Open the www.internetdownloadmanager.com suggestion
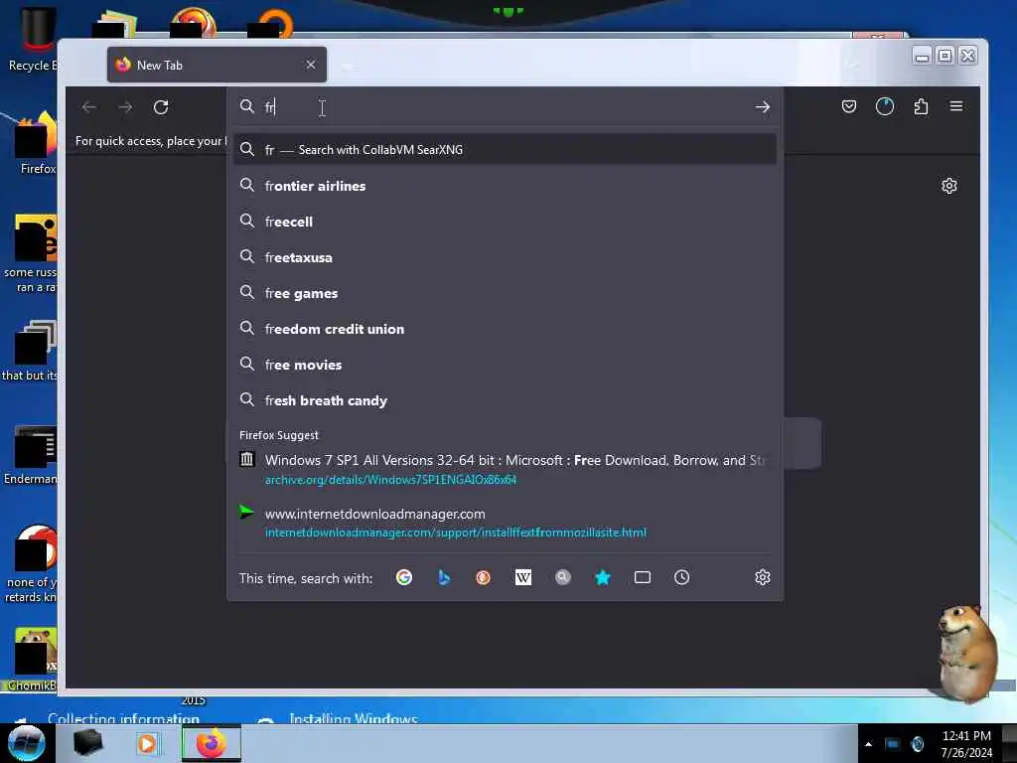1017x763 pixels. tap(505, 523)
